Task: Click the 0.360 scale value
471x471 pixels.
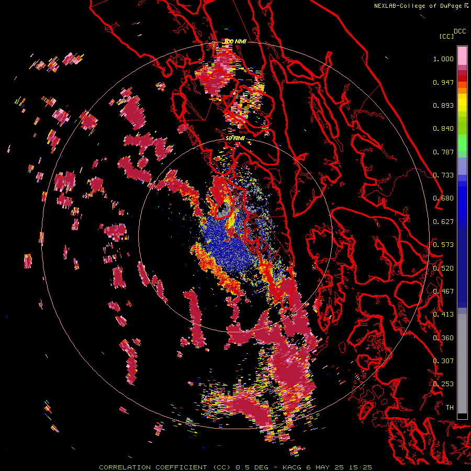Action: 443,338
